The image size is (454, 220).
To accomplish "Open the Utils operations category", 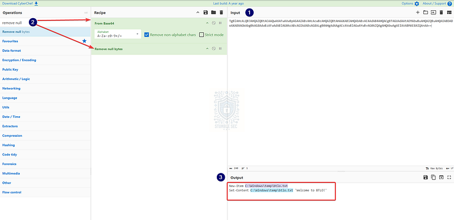I will 45,107.
